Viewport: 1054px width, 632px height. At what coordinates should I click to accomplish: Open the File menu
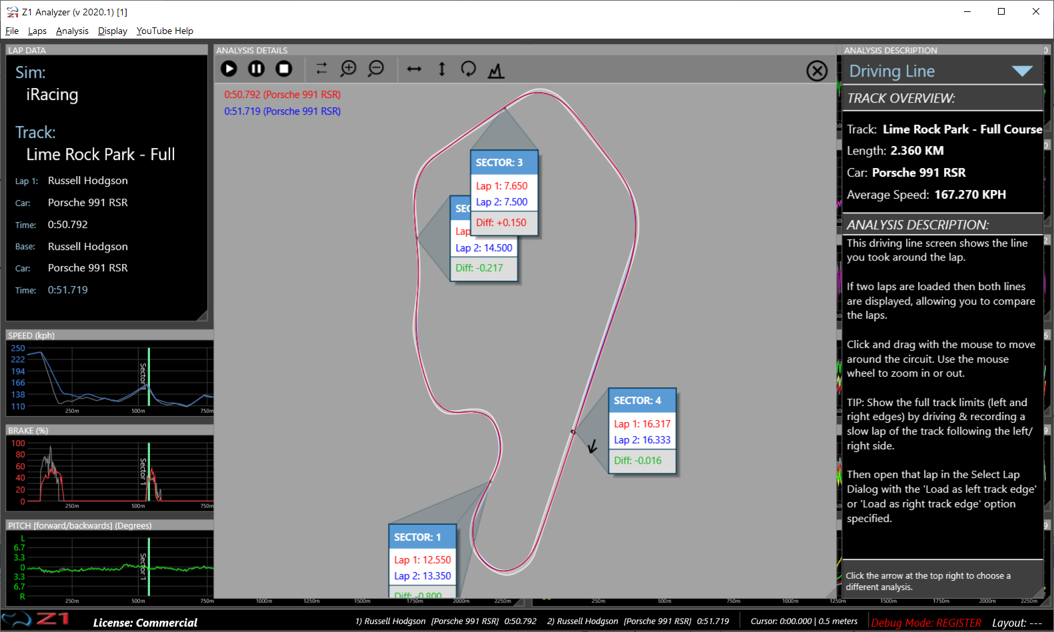pos(12,31)
